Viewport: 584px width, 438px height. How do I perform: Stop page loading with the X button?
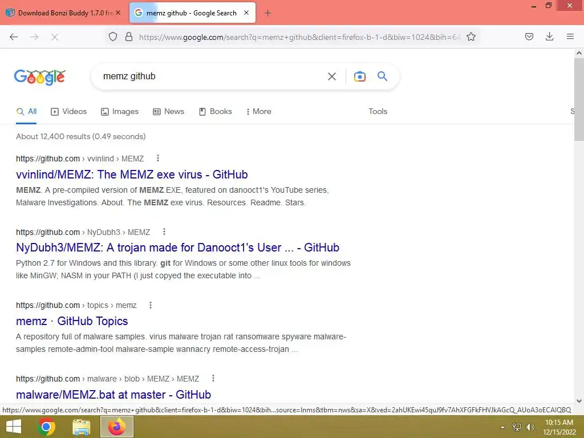pos(55,37)
